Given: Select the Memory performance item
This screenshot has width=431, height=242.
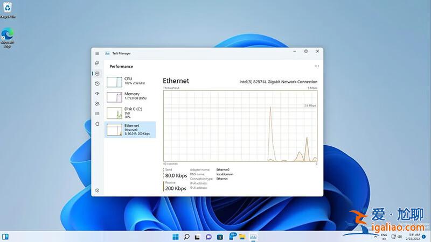Looking at the screenshot, I should tap(130, 97).
